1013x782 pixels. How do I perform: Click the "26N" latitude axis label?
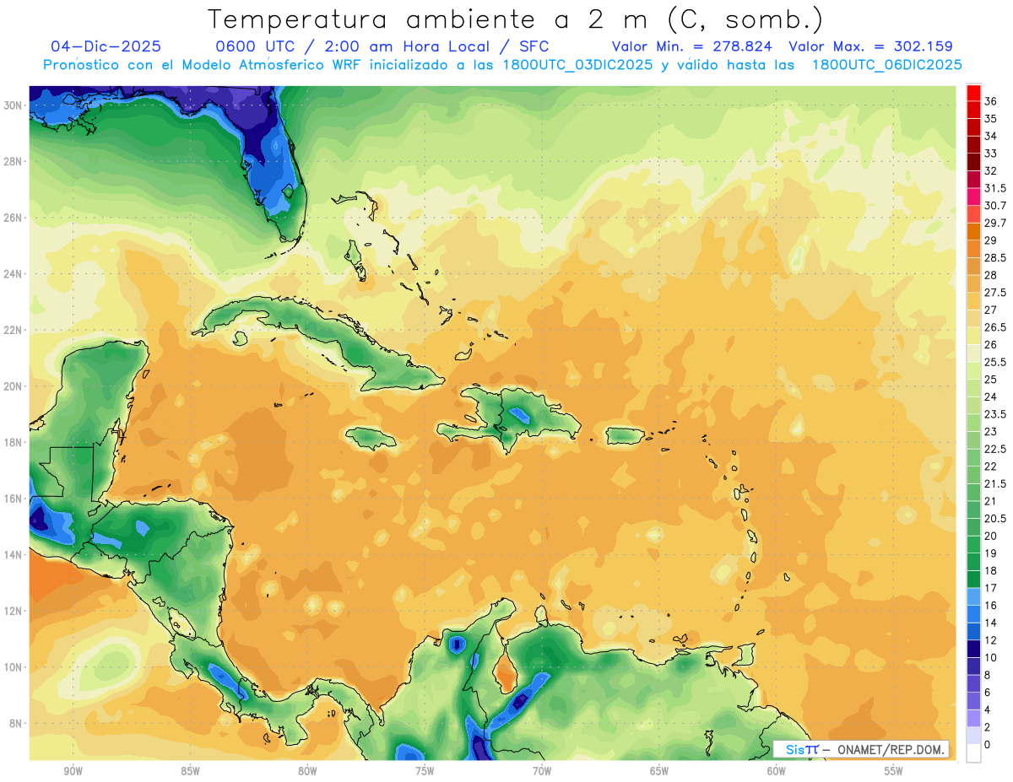coord(14,218)
